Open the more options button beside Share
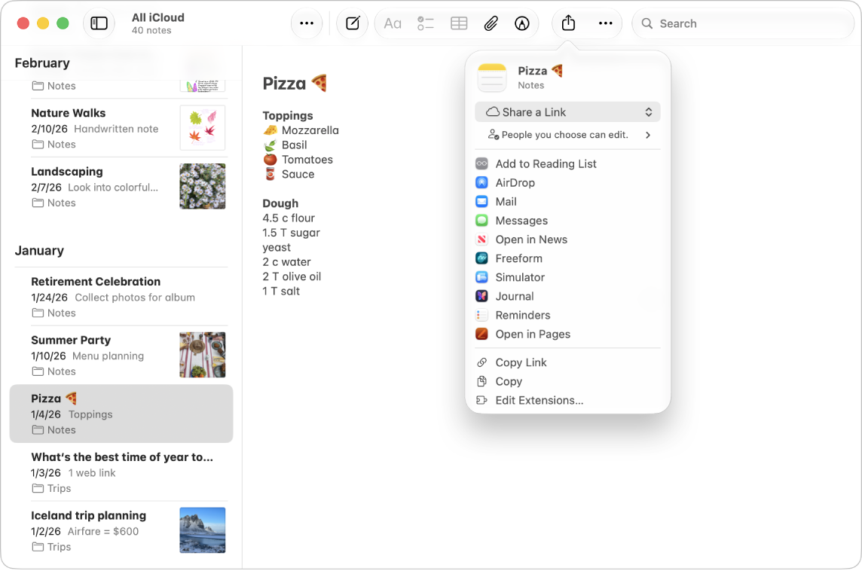Image resolution: width=862 pixels, height=571 pixels. click(605, 23)
